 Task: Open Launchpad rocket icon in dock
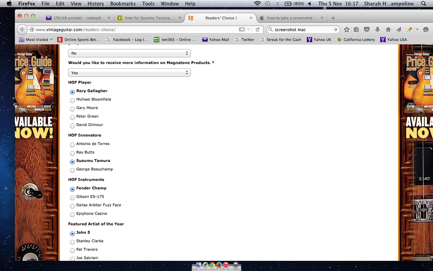click(x=205, y=264)
